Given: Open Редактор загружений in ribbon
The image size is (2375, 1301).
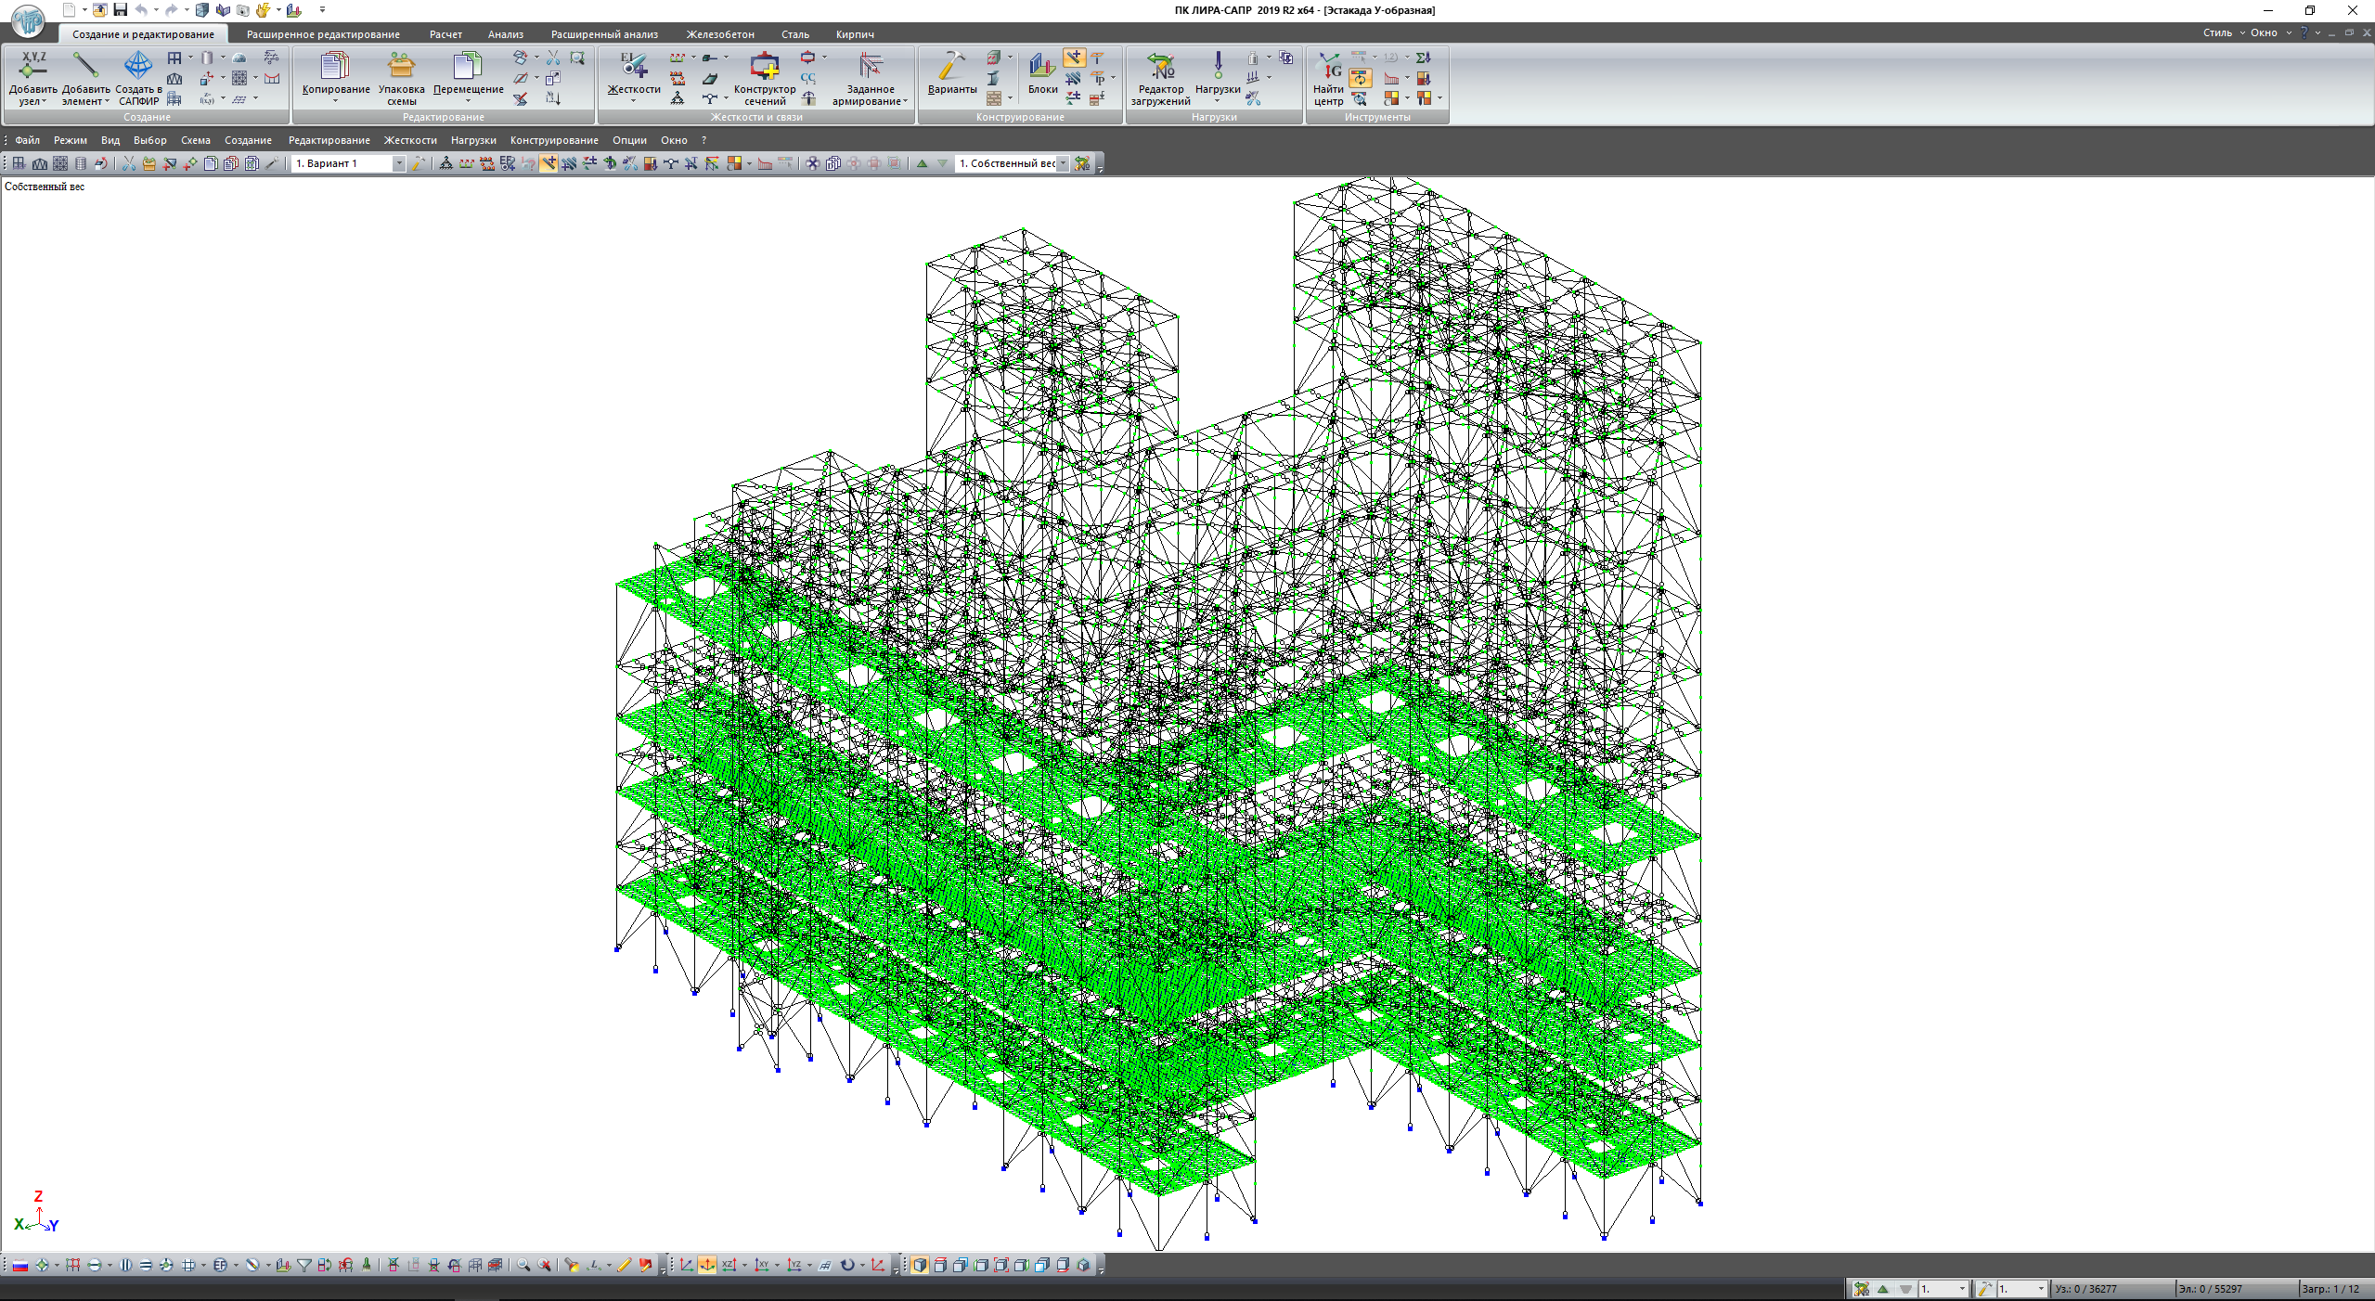Looking at the screenshot, I should (x=1159, y=68).
